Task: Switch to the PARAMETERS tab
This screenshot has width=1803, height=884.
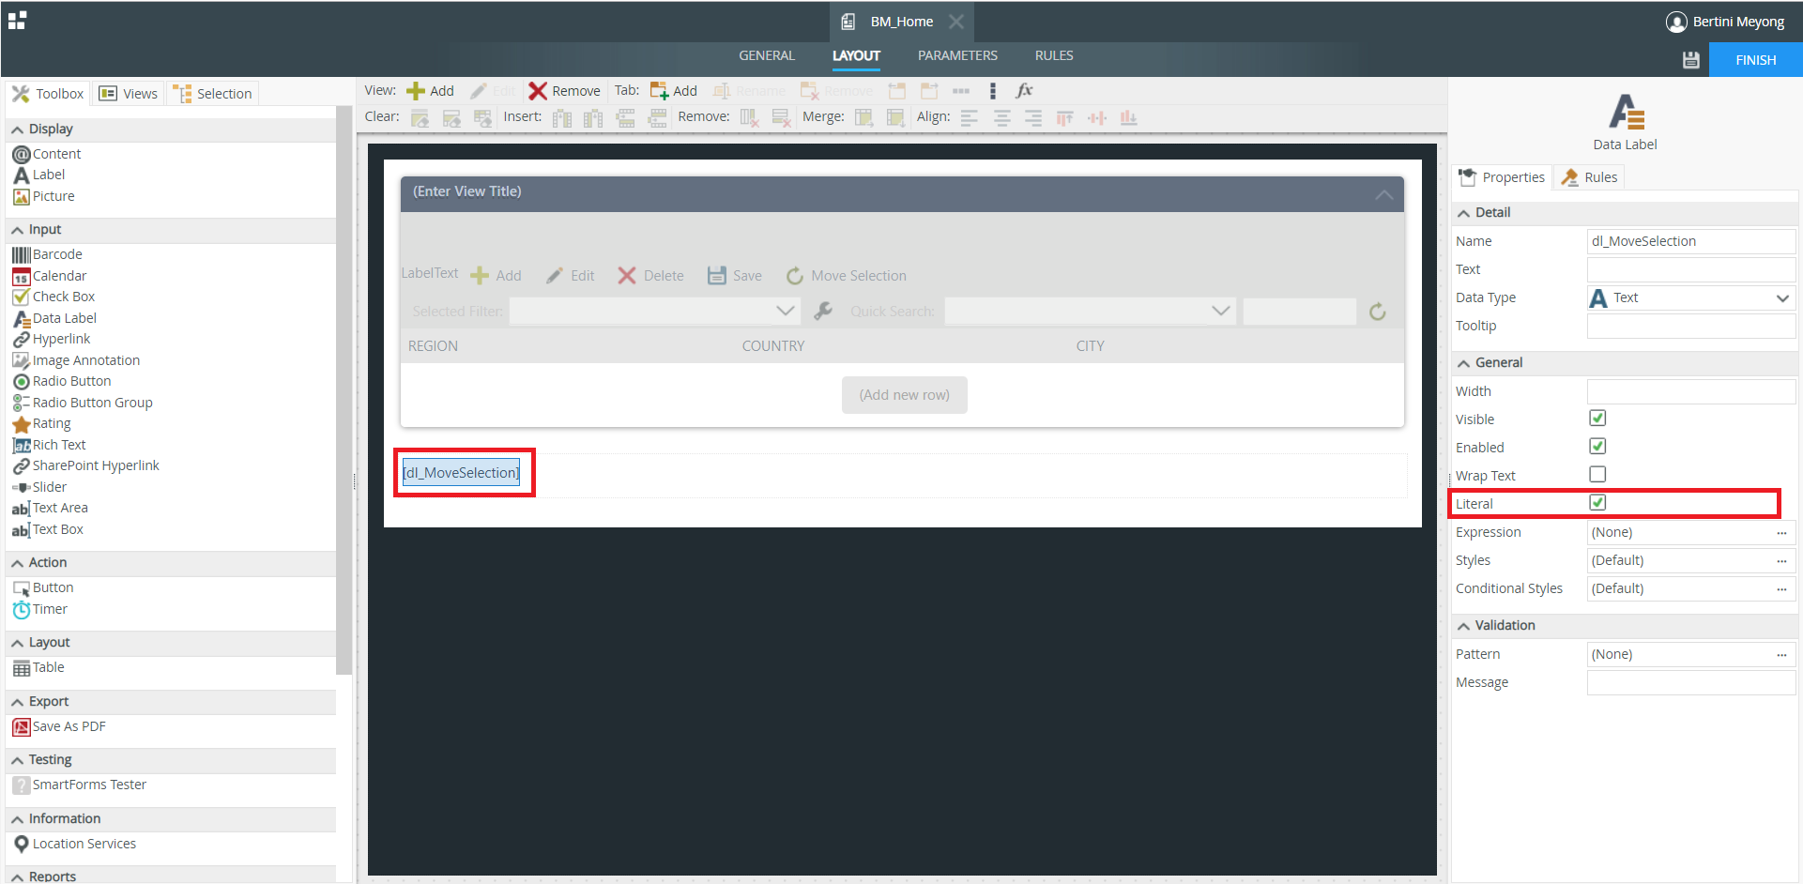Action: point(957,55)
